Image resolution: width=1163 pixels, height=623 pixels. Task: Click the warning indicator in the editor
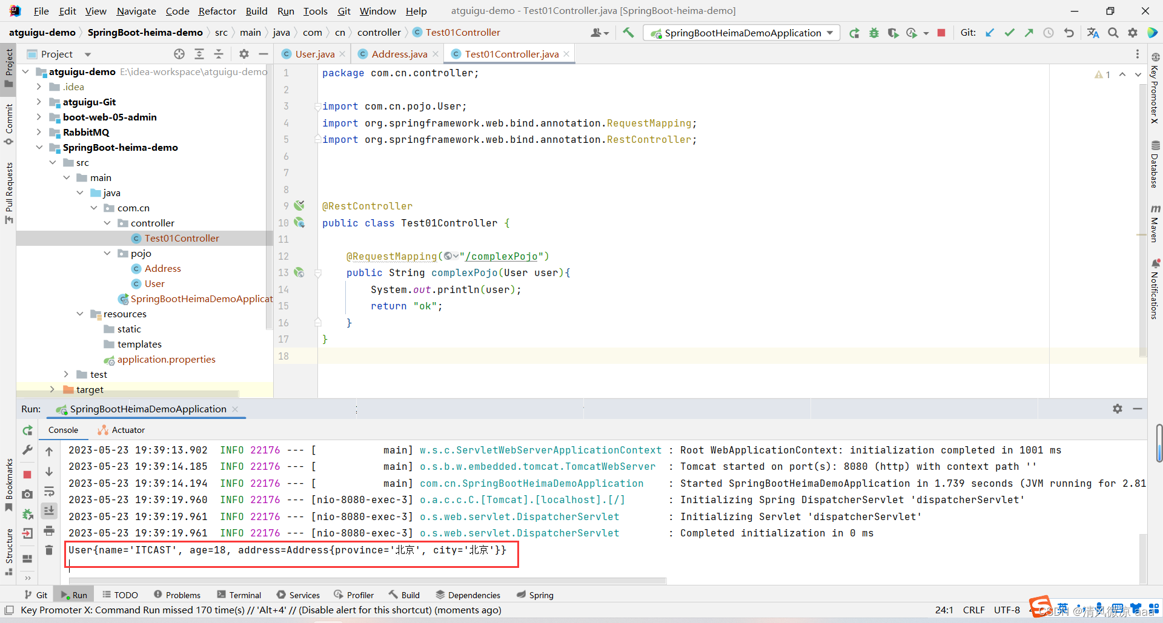1102,74
